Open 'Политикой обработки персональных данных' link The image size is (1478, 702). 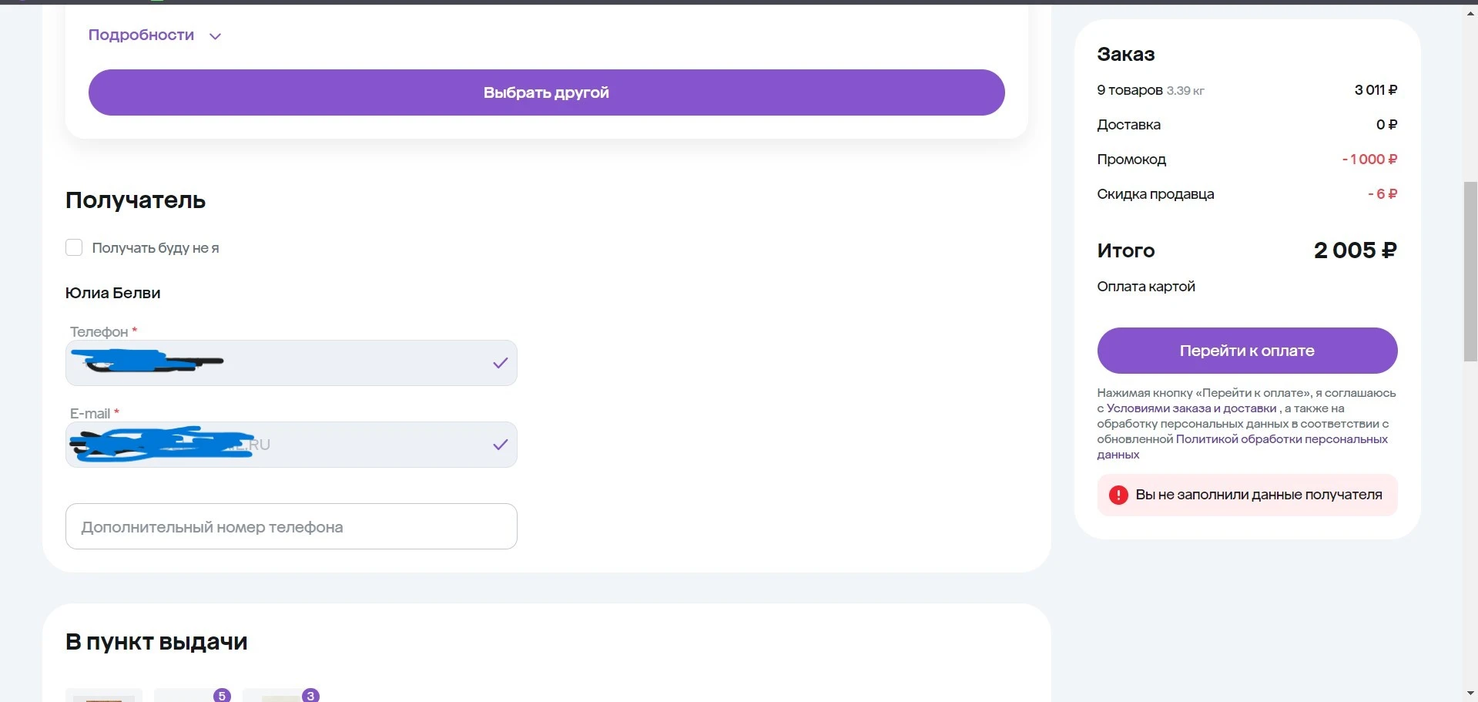click(1242, 447)
